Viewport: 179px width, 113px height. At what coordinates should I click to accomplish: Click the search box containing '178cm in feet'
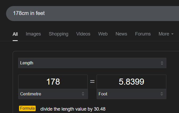(92, 13)
